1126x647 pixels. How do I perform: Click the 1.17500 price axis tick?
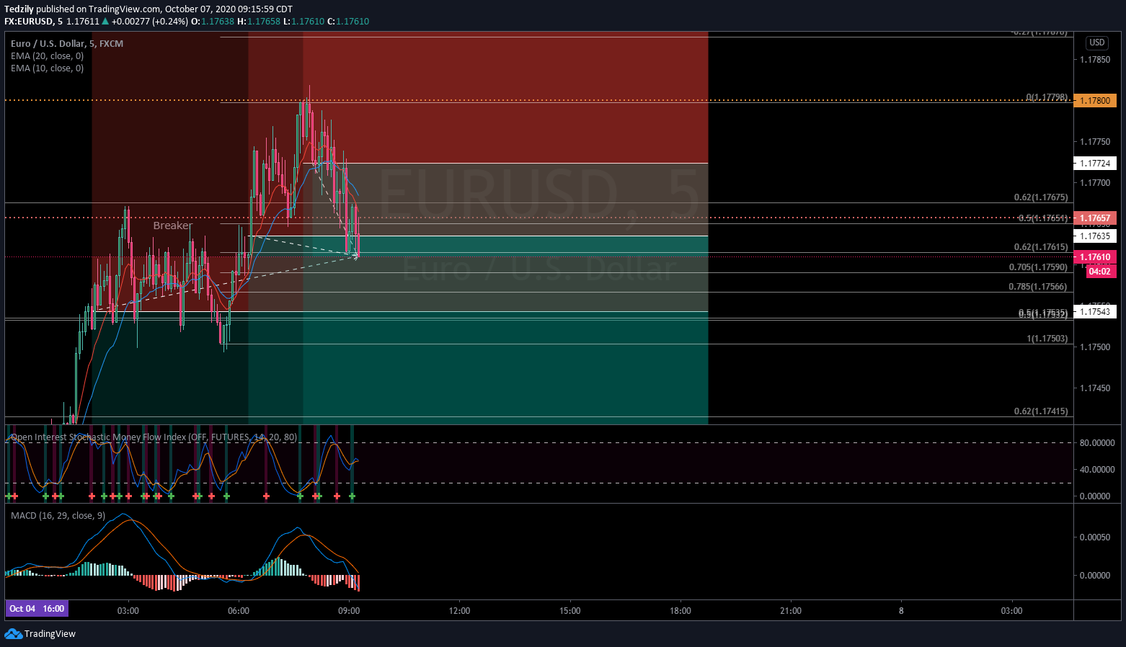(1094, 347)
